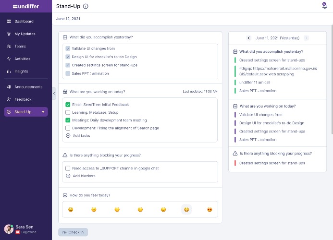Collapse the sidebar with the chevron handle
Viewport: 333px width, 240px height.
54,94
